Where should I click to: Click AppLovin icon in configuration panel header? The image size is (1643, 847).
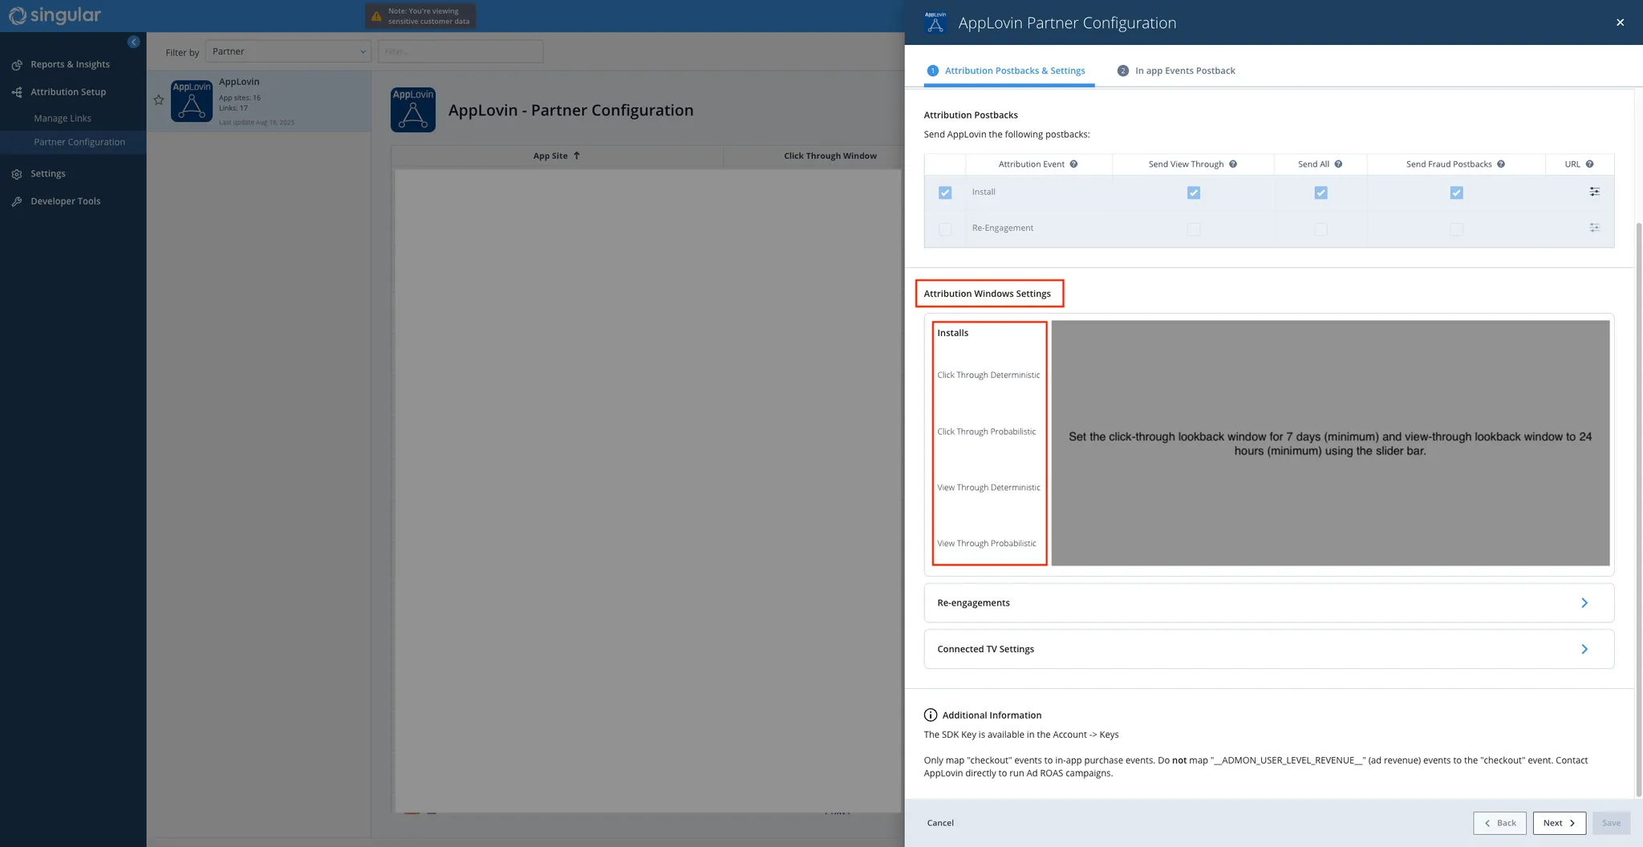tap(935, 22)
